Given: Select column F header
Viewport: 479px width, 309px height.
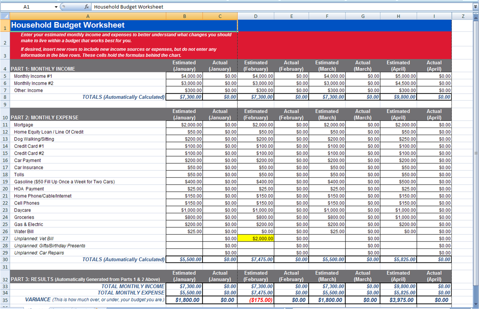Looking at the screenshot, I should point(327,16).
